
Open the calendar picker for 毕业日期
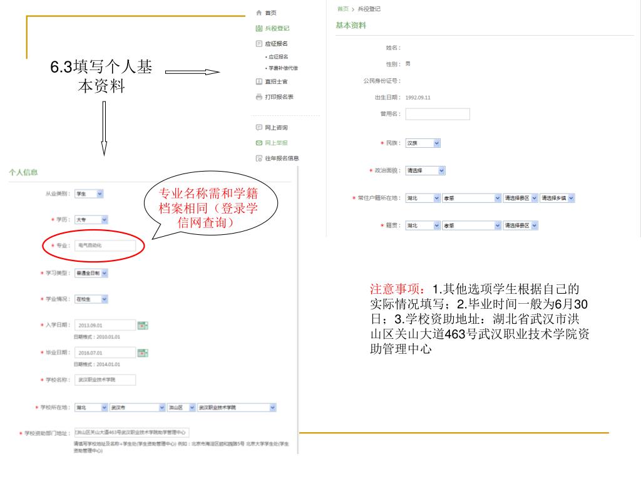[143, 353]
